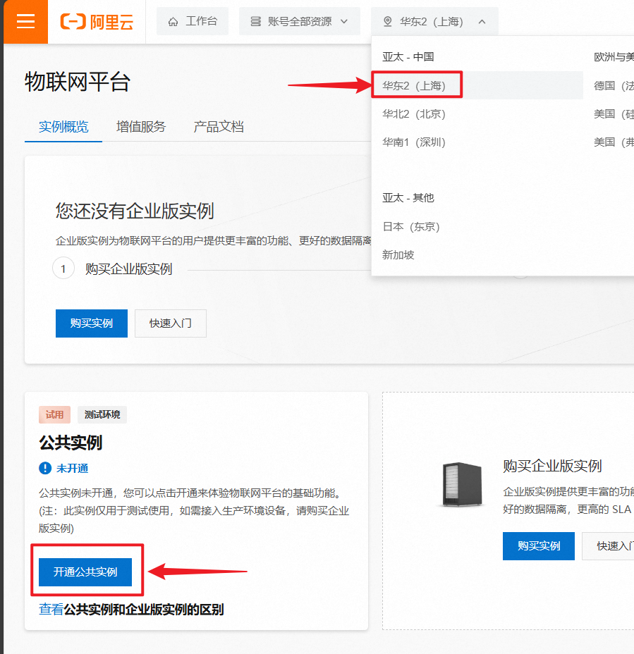
Task: Click the 测试环境 tag
Action: [x=102, y=414]
